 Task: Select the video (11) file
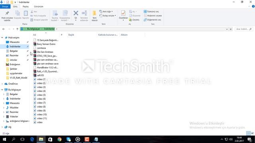tap(42, 118)
